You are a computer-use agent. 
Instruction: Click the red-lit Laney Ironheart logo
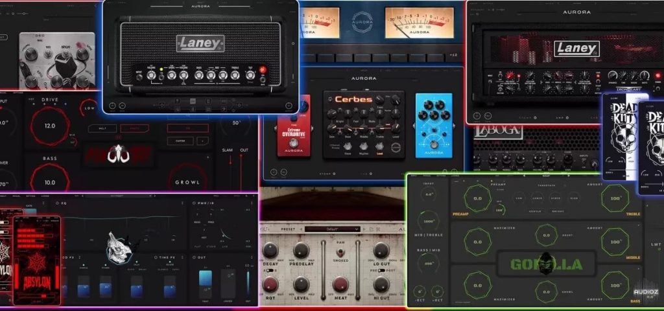576,49
